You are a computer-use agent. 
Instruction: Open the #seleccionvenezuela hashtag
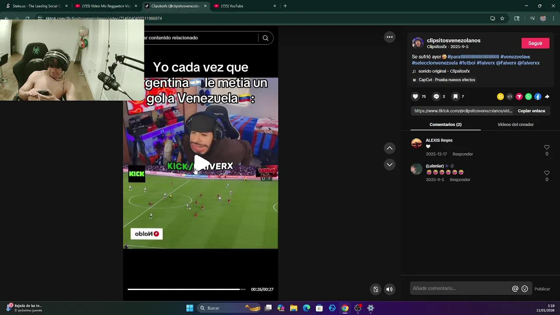[434, 63]
